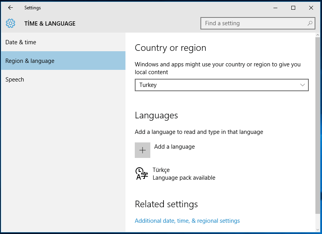The width and height of the screenshot is (322, 234).
Task: Open the Date & time section
Action: click(63, 42)
